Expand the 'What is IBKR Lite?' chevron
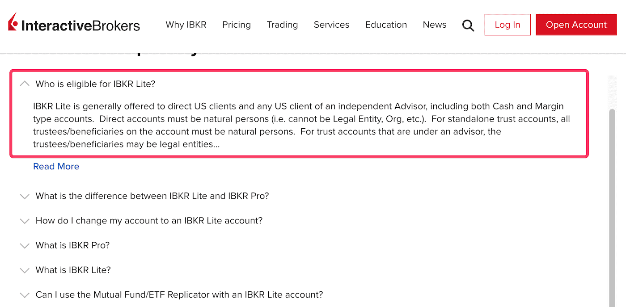626x307 pixels. (x=25, y=270)
